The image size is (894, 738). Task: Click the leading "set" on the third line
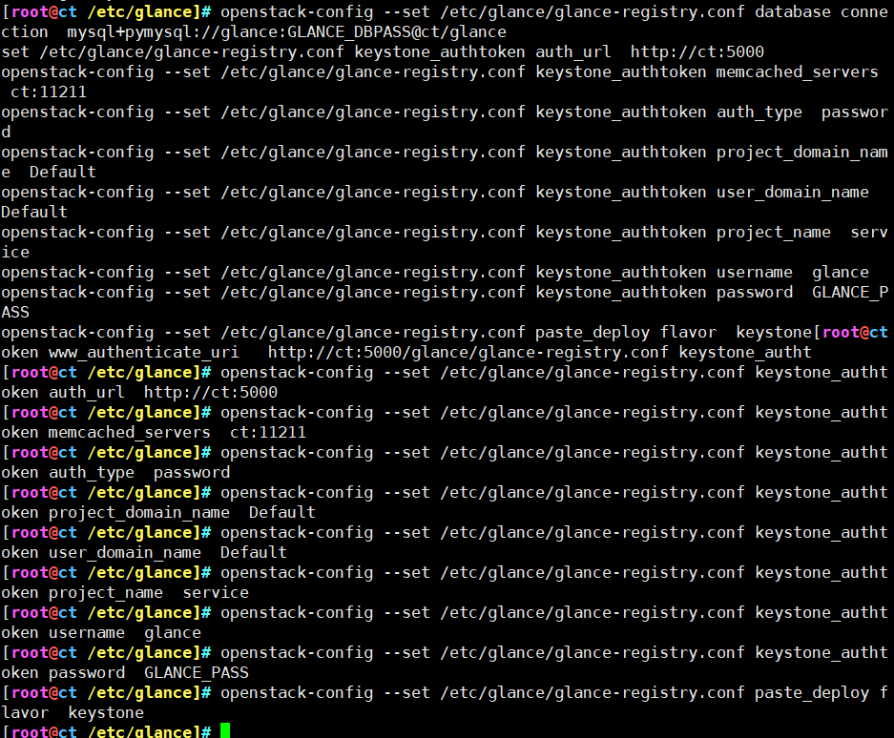pyautogui.click(x=15, y=51)
